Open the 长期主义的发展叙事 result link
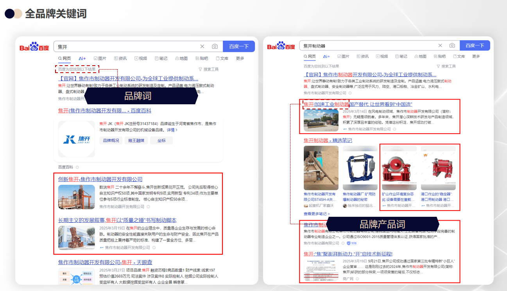Viewport: 507px width, 291px height. click(117, 220)
